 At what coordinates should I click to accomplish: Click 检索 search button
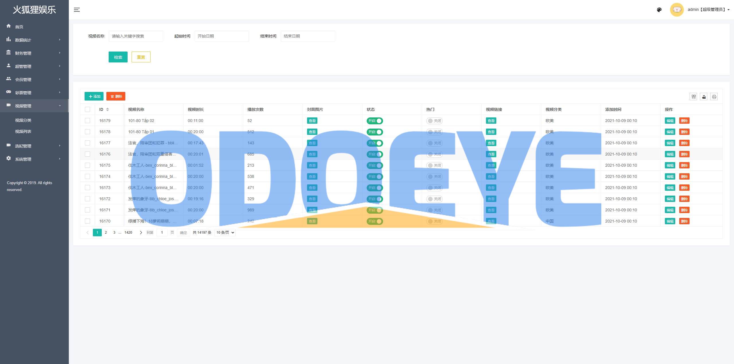pyautogui.click(x=118, y=57)
